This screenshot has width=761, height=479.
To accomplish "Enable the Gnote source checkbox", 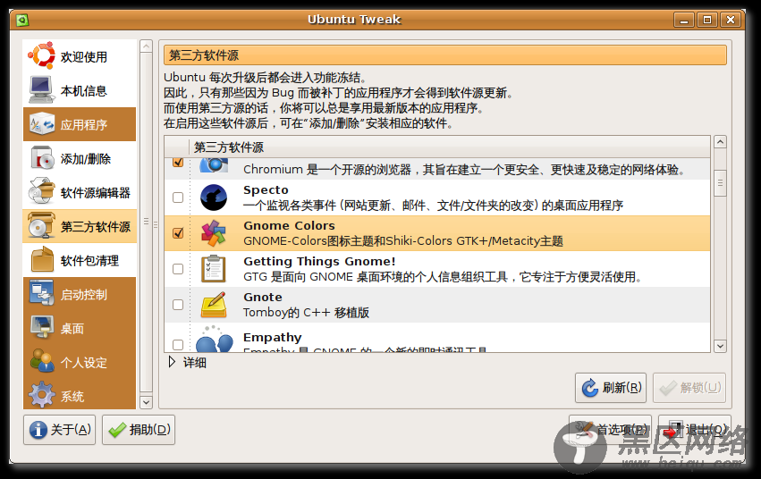I will pyautogui.click(x=178, y=305).
